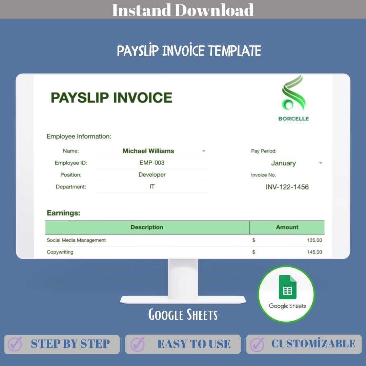This screenshot has height=366, width=366.
Task: Click the Amount column header
Action: coord(287,227)
